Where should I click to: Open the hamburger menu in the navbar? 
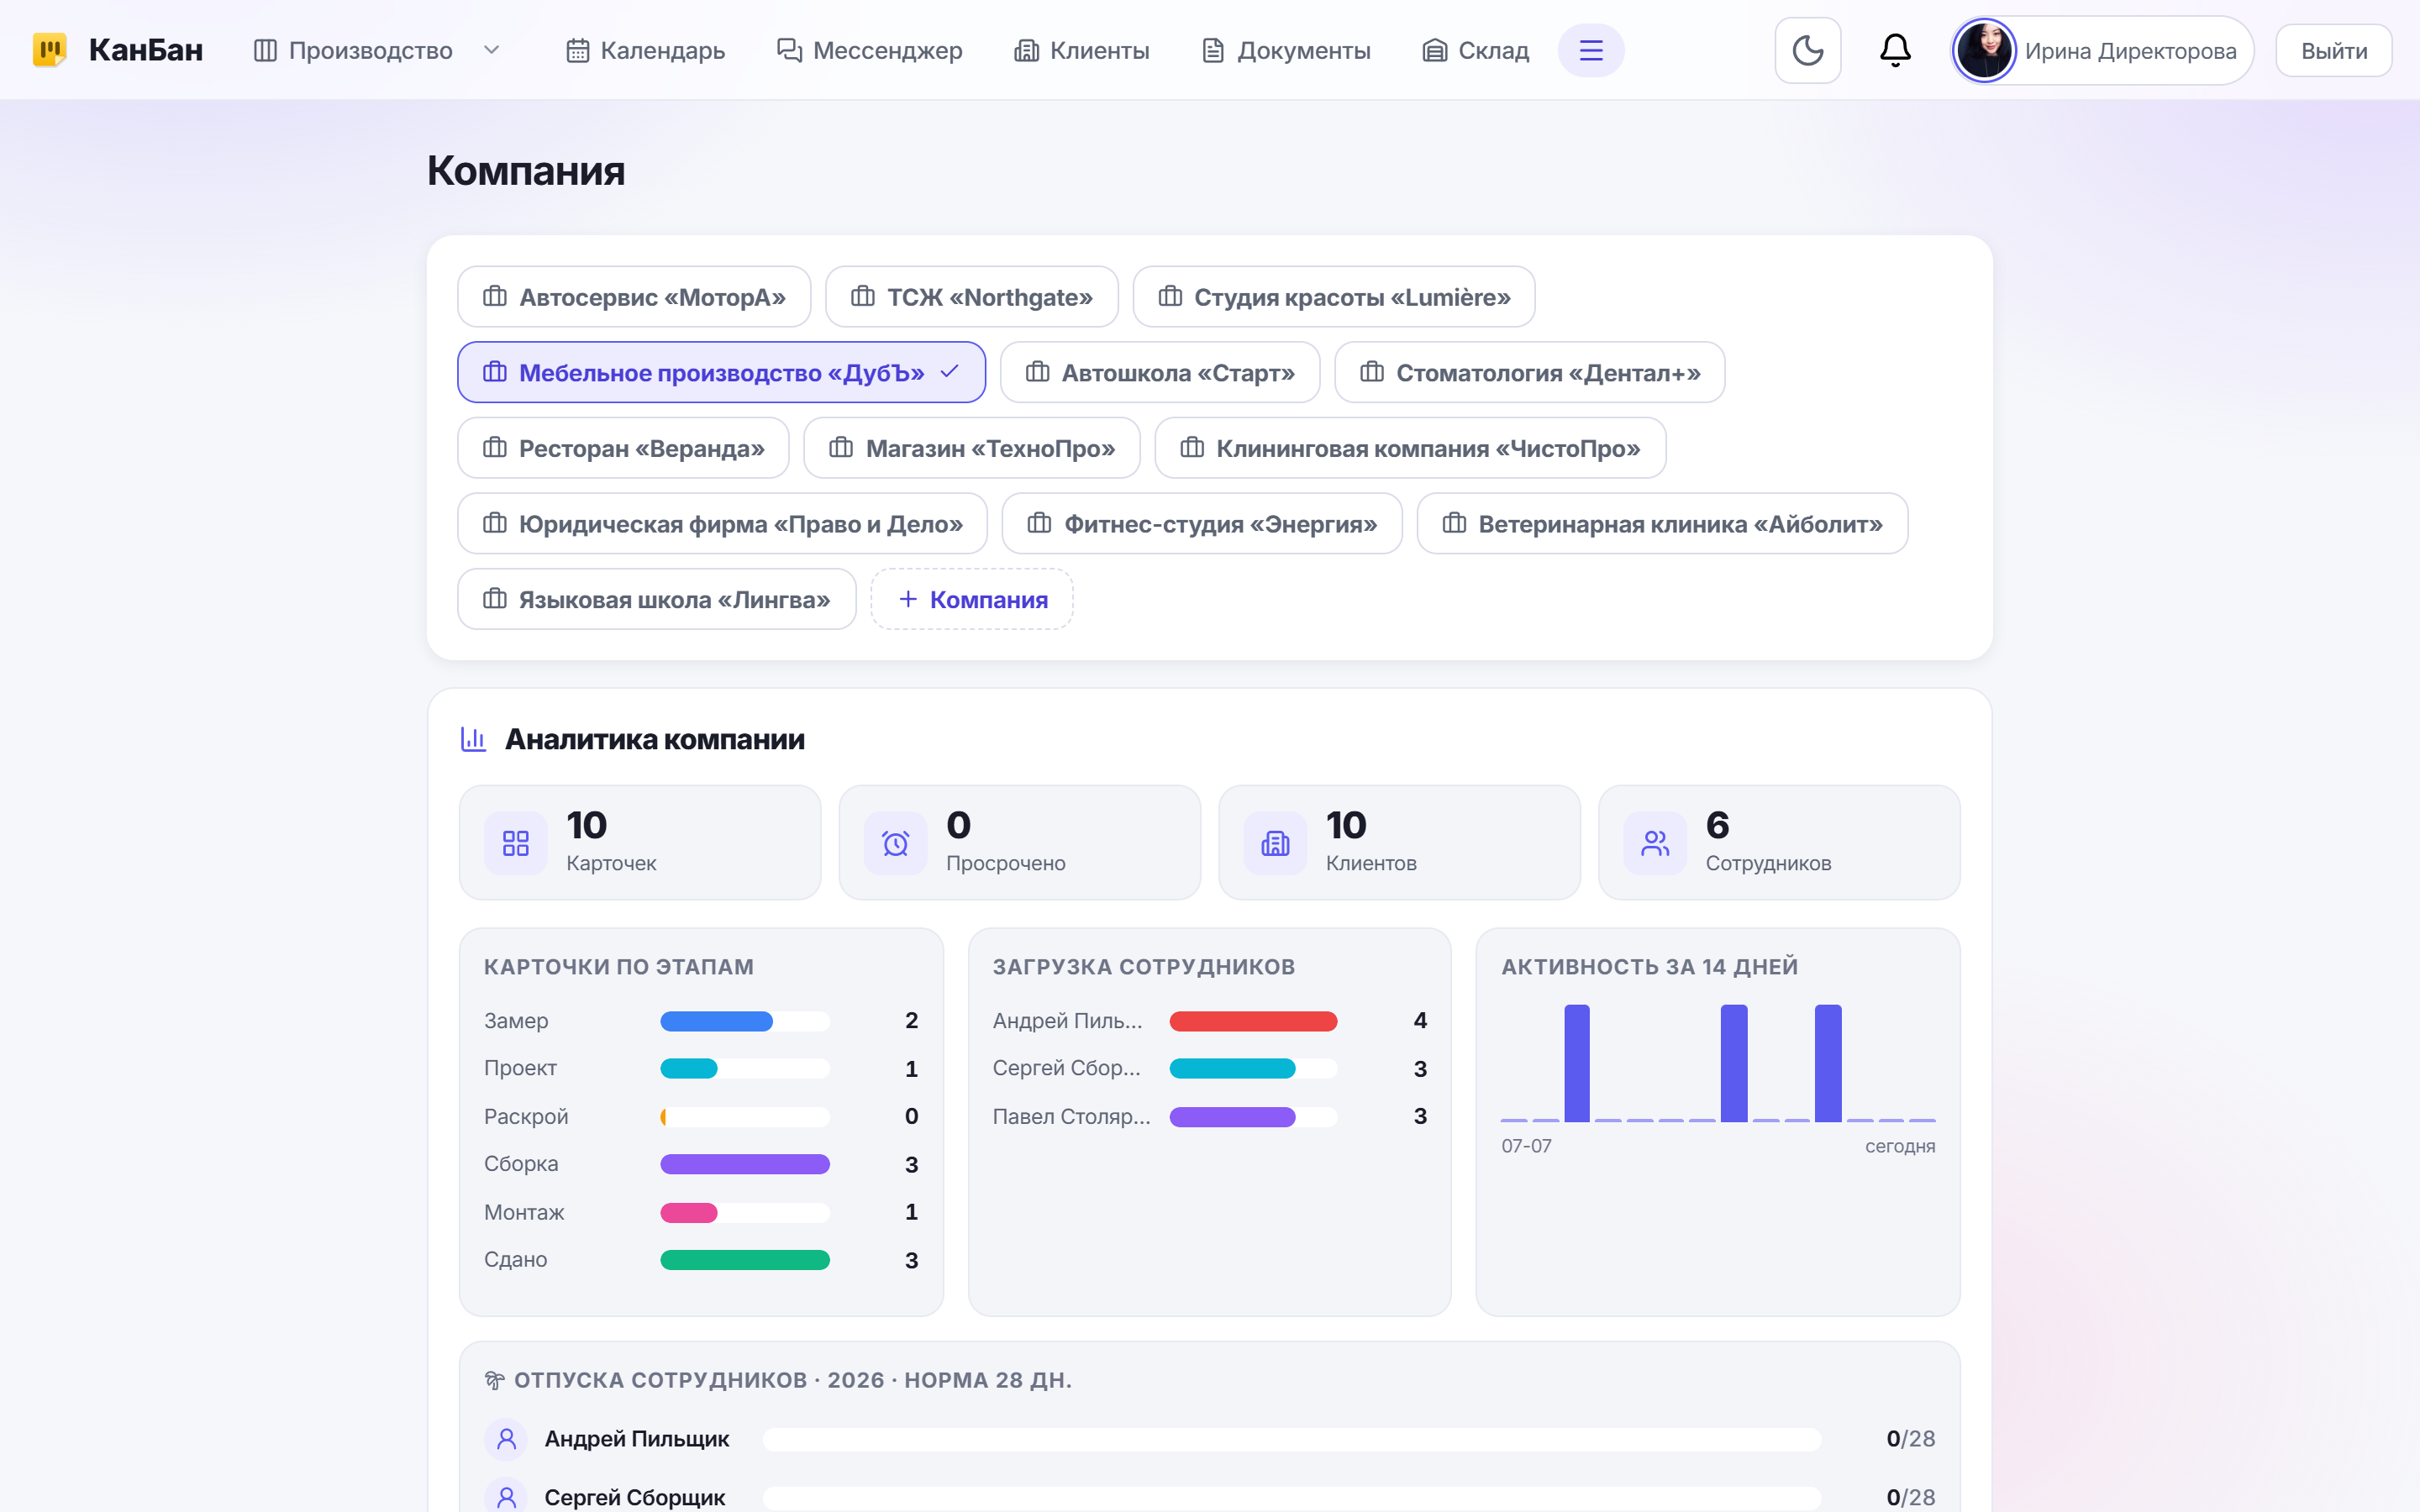(1590, 50)
